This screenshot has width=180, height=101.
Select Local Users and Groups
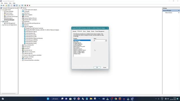[12, 17]
